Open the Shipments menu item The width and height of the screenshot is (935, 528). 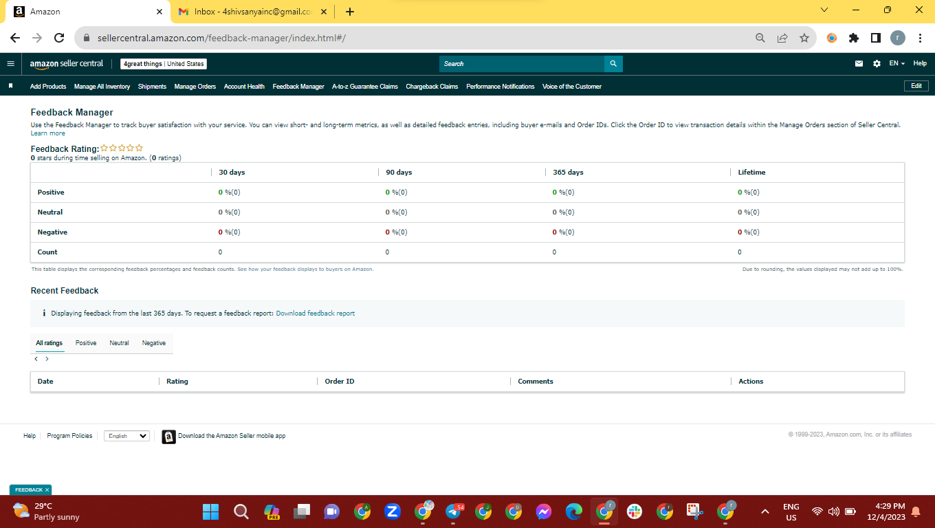tap(152, 87)
